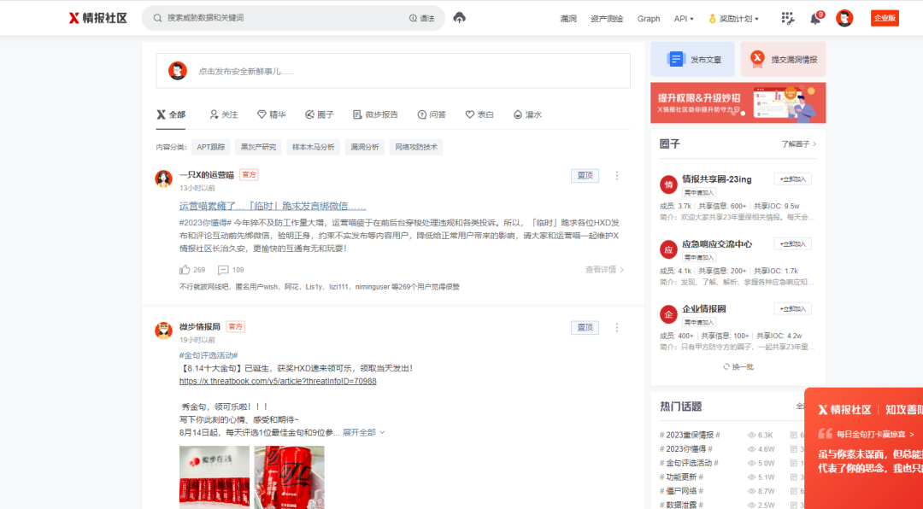Image resolution: width=923 pixels, height=509 pixels.
Task: Open the API dropdown menu
Action: pyautogui.click(x=684, y=19)
